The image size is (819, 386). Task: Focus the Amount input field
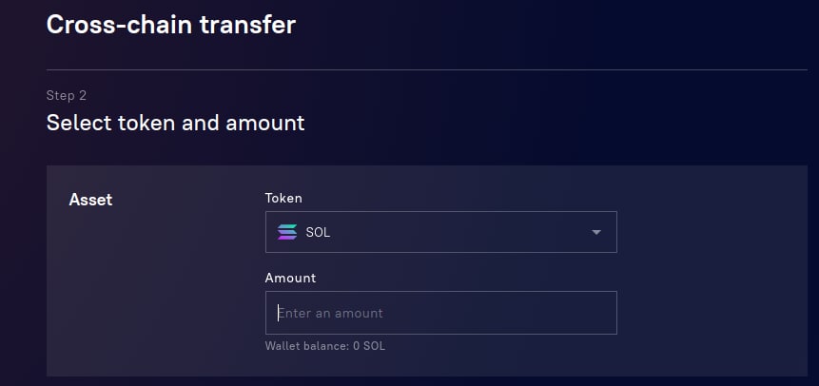pyautogui.click(x=440, y=313)
